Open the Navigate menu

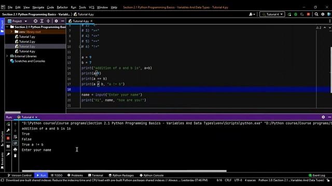click(38, 7)
